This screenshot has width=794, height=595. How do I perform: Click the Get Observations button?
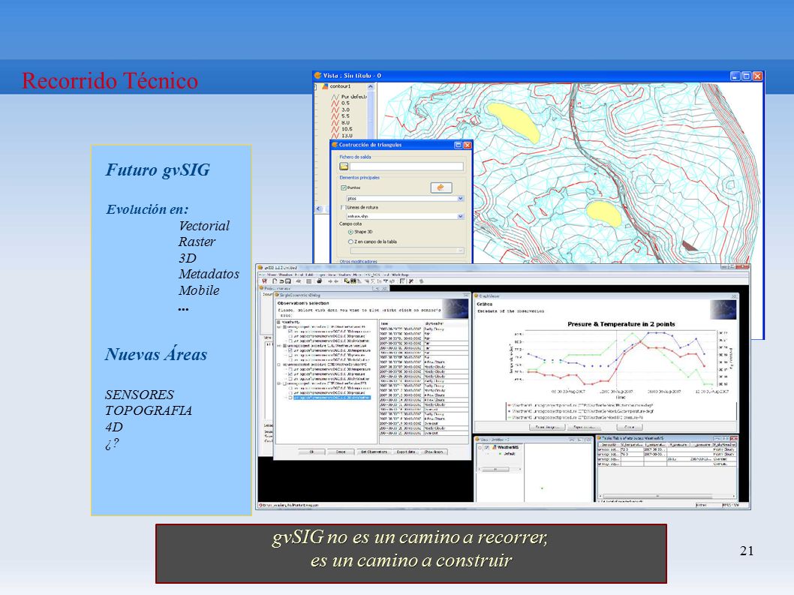(x=374, y=452)
